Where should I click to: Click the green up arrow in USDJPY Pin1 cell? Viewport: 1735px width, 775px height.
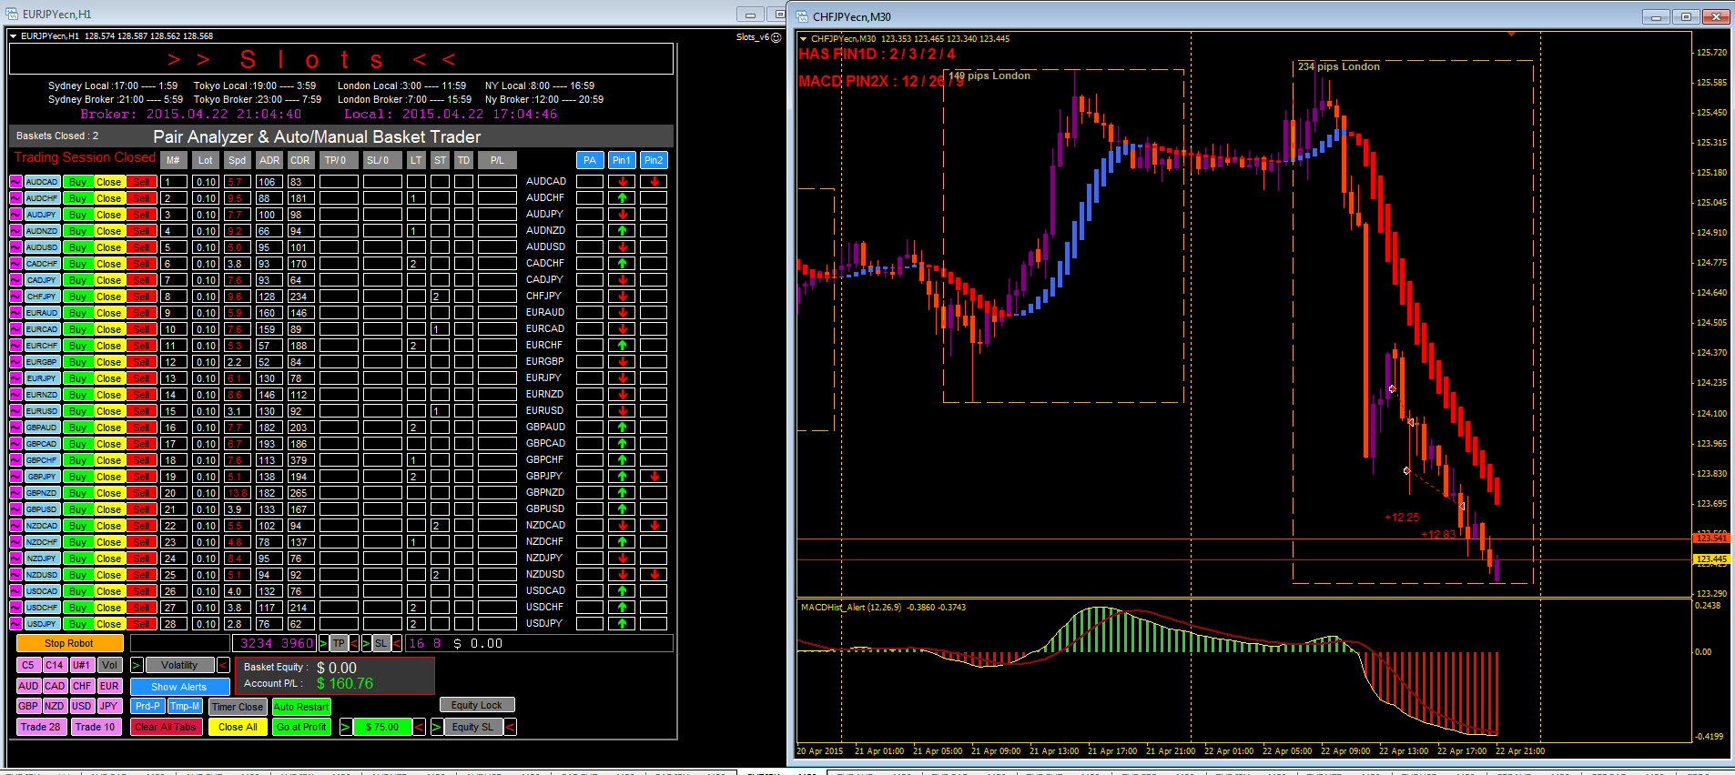point(623,624)
